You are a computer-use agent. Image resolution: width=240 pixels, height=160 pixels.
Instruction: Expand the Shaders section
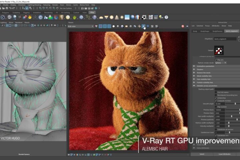click(194, 69)
